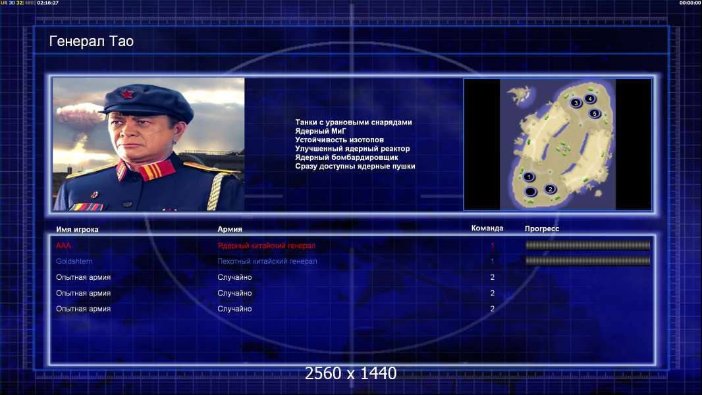702x395 pixels.
Task: Click 'Ядерный китайский генерал' army entry
Action: pyautogui.click(x=267, y=246)
